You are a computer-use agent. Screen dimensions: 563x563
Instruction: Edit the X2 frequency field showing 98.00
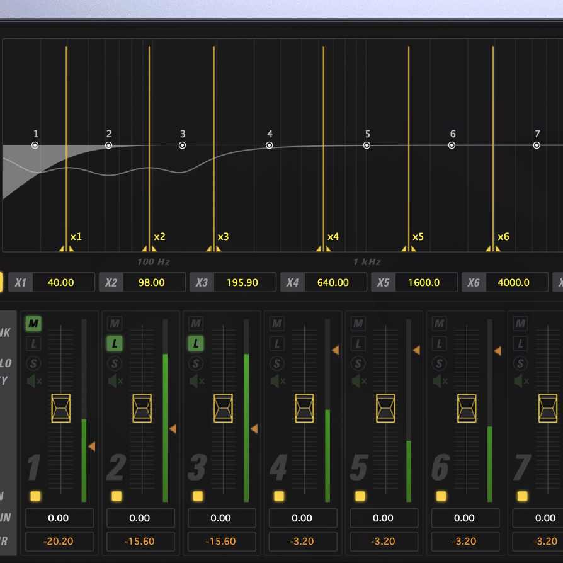pos(154,283)
